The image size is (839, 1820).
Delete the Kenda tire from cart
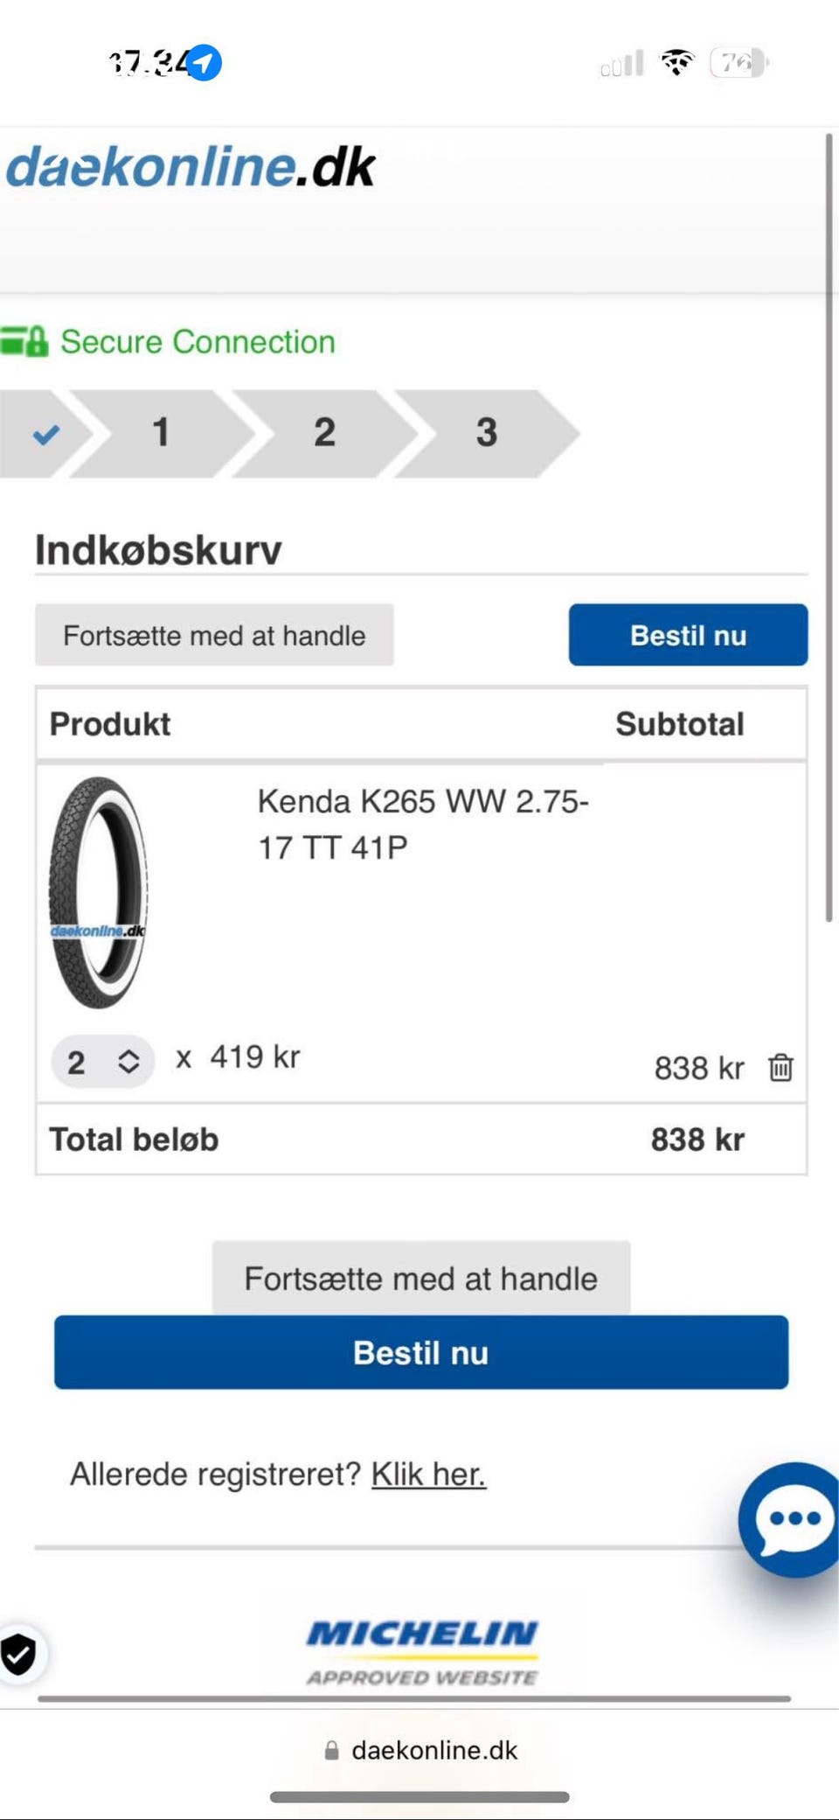(x=780, y=1068)
